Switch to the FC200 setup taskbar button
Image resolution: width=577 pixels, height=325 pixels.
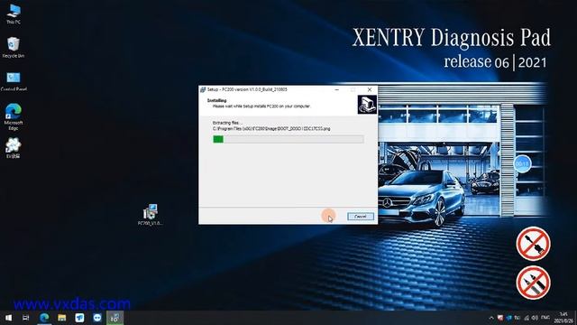[115, 318]
